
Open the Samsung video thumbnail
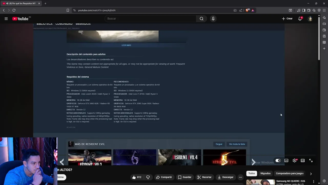click(261, 182)
